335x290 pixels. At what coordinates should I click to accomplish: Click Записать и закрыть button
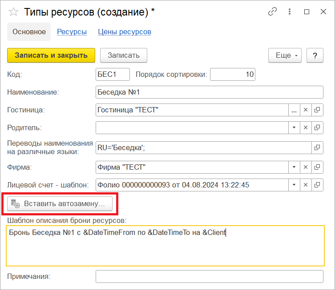(51, 55)
